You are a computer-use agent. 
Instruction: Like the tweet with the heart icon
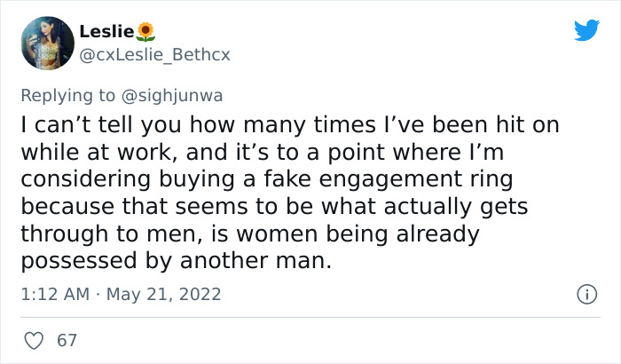click(x=35, y=340)
